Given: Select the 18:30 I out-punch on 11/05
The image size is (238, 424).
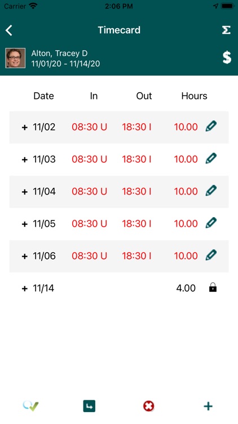Looking at the screenshot, I should coord(136,224).
